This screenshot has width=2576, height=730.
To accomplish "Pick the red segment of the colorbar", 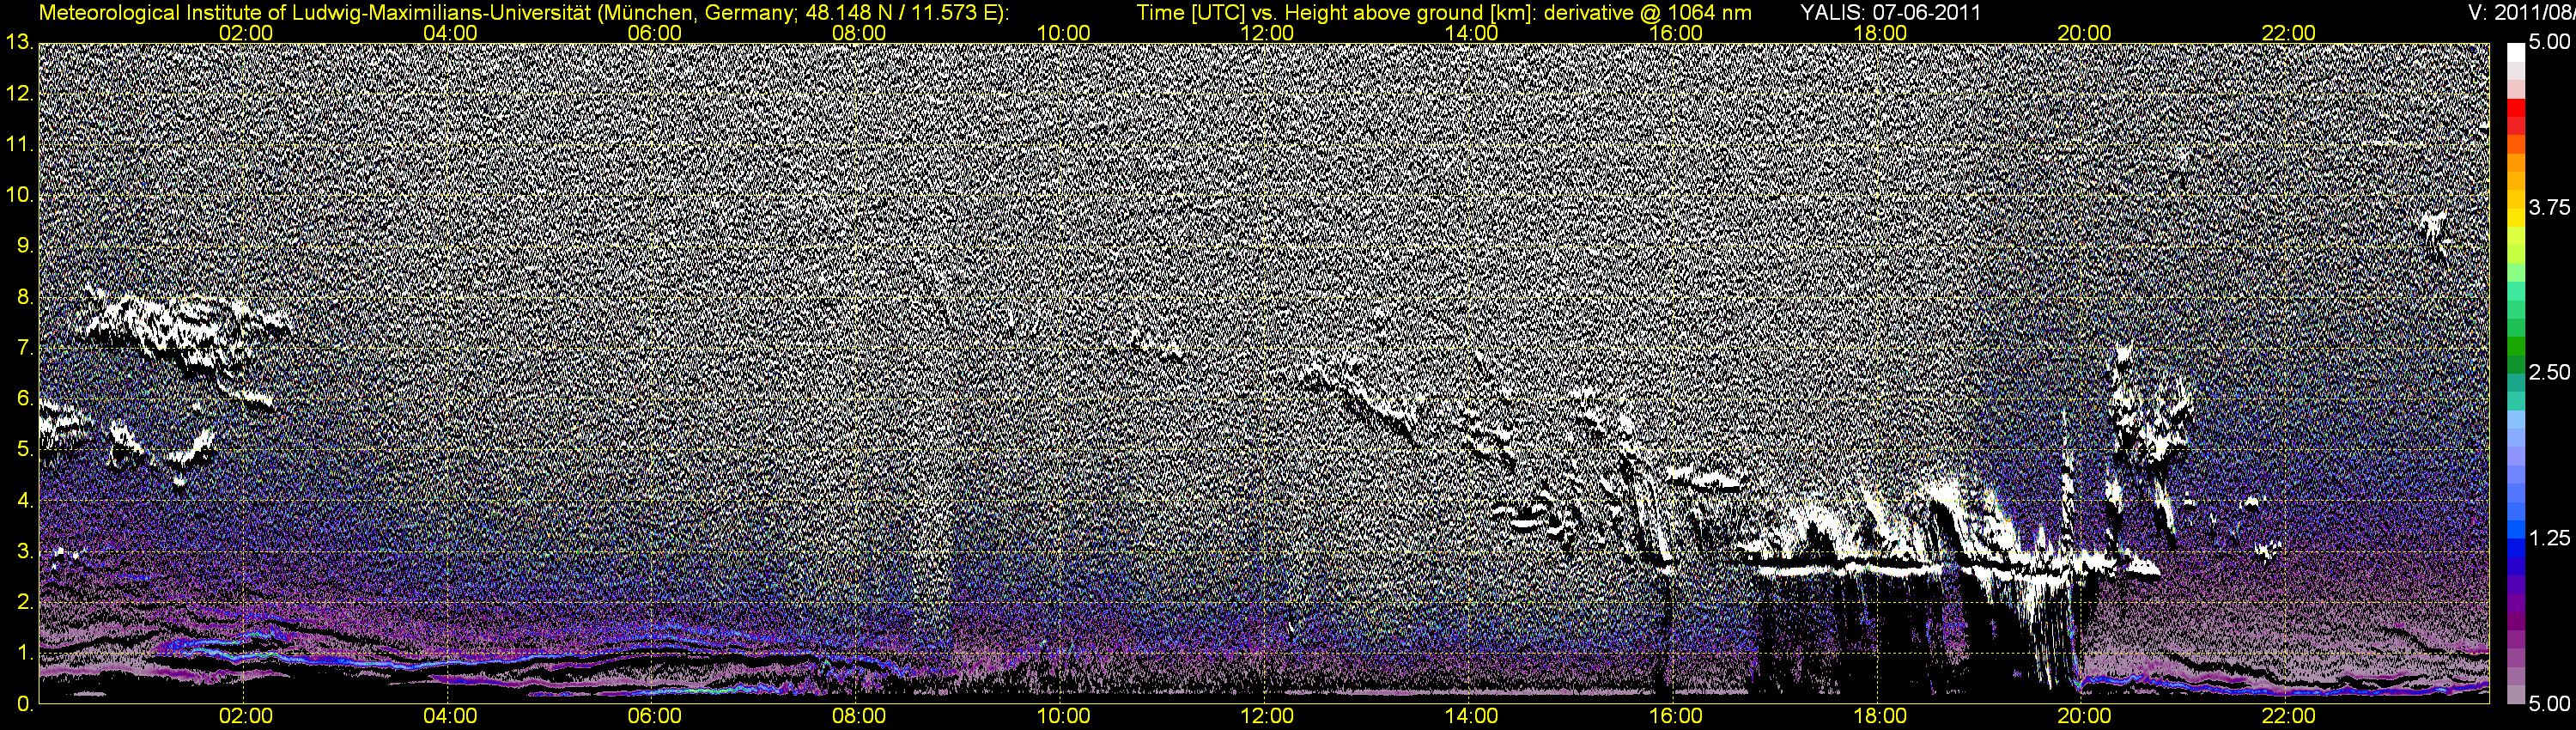I will click(2514, 108).
